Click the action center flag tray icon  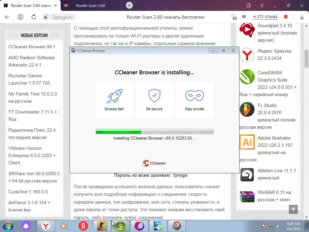[264, 226]
